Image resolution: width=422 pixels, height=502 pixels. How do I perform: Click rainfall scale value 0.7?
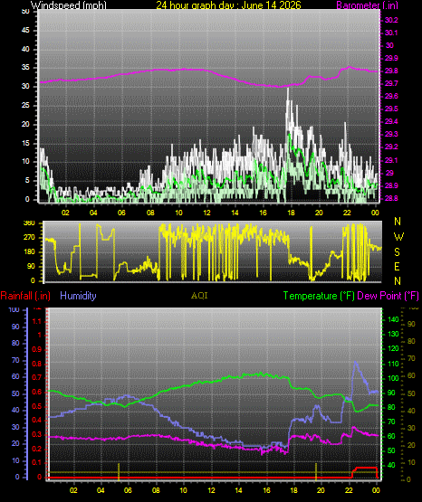(37, 377)
